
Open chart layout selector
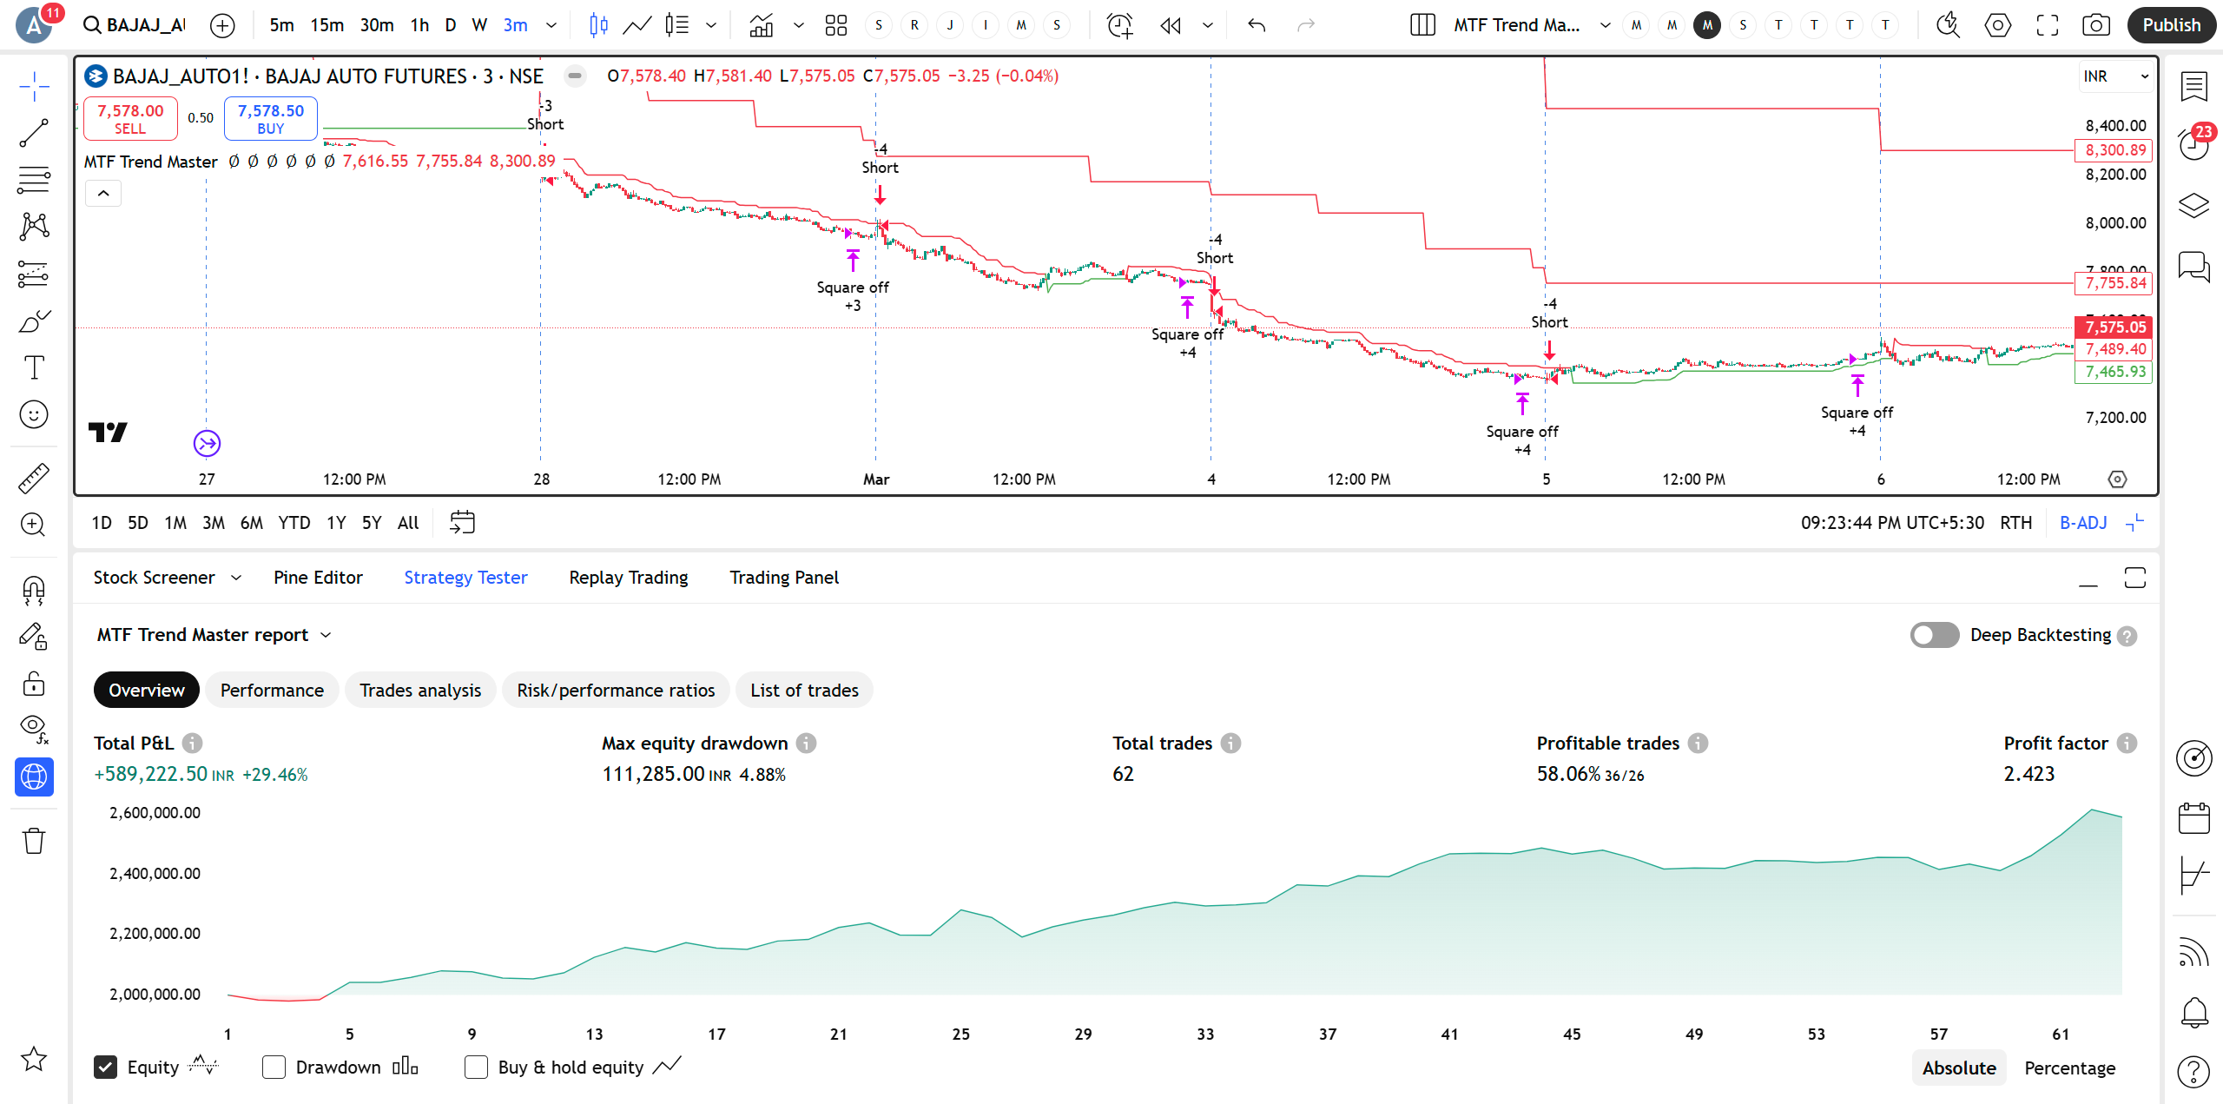click(x=1422, y=25)
